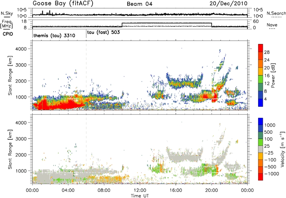286x198 pixels.
Task: Pick the bottom blue segment of power colorbar
Action: 261,103
